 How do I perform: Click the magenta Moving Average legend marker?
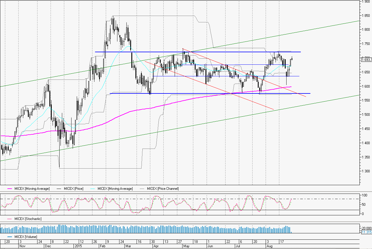coord(7,189)
